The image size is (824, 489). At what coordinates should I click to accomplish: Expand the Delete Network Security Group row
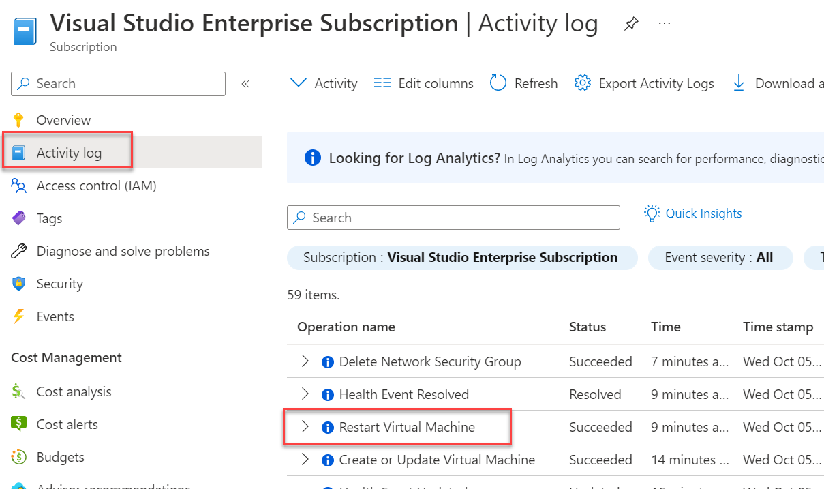[305, 361]
